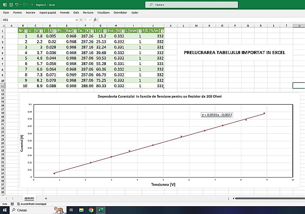
Task: Click cell with value 286.96
Action: click(85, 86)
